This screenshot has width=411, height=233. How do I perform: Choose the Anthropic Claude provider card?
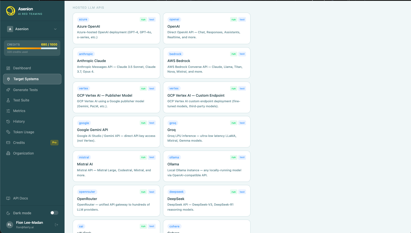point(116,63)
